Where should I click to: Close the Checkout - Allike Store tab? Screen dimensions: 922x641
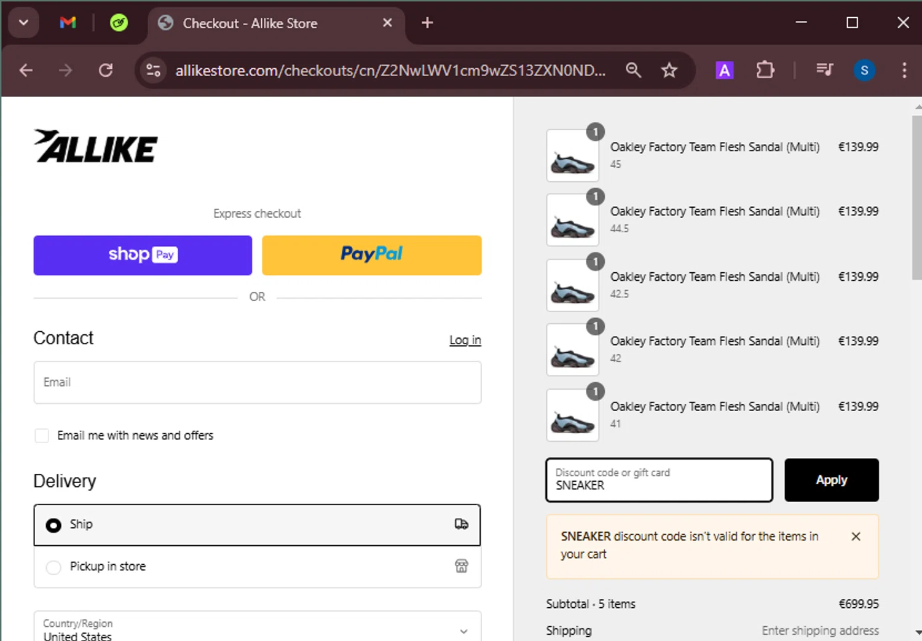[x=387, y=23]
